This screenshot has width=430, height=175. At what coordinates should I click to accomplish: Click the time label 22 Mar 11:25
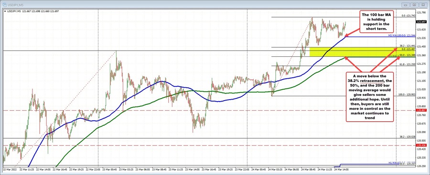pyautogui.click(x=27, y=169)
